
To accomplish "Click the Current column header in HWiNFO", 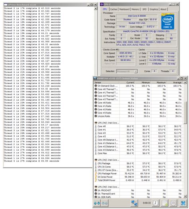I will (127, 82).
